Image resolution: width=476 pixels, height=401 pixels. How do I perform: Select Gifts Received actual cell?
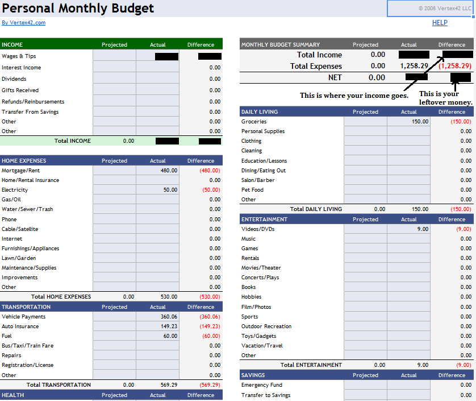[x=157, y=90]
